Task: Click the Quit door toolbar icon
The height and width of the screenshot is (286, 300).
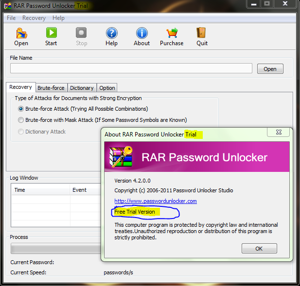Action: (x=201, y=33)
